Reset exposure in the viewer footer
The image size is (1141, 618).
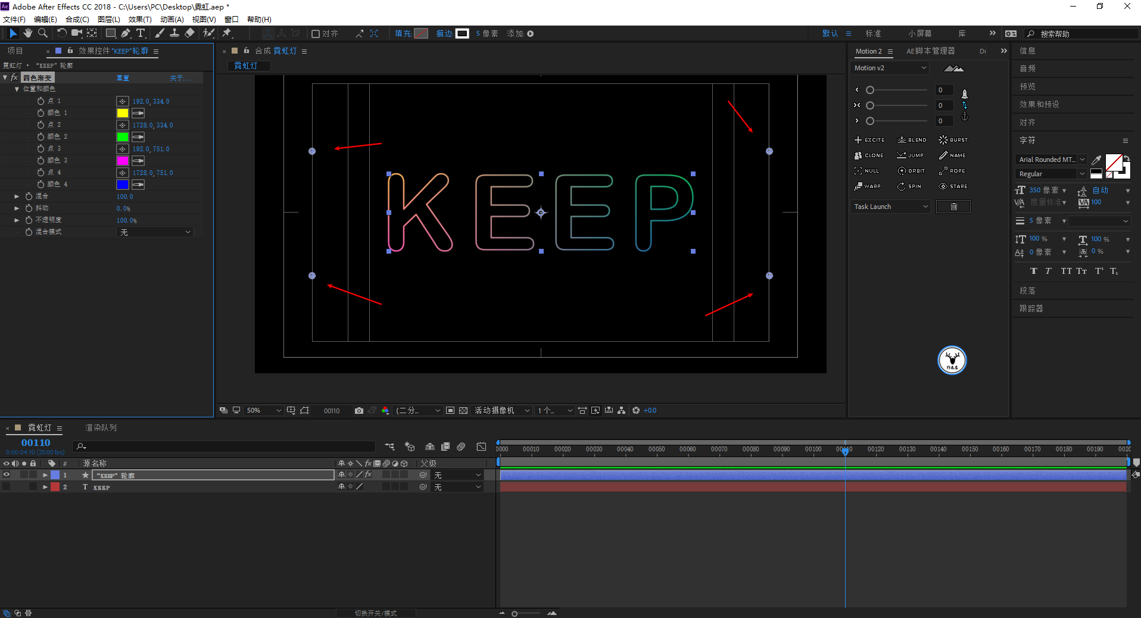636,411
